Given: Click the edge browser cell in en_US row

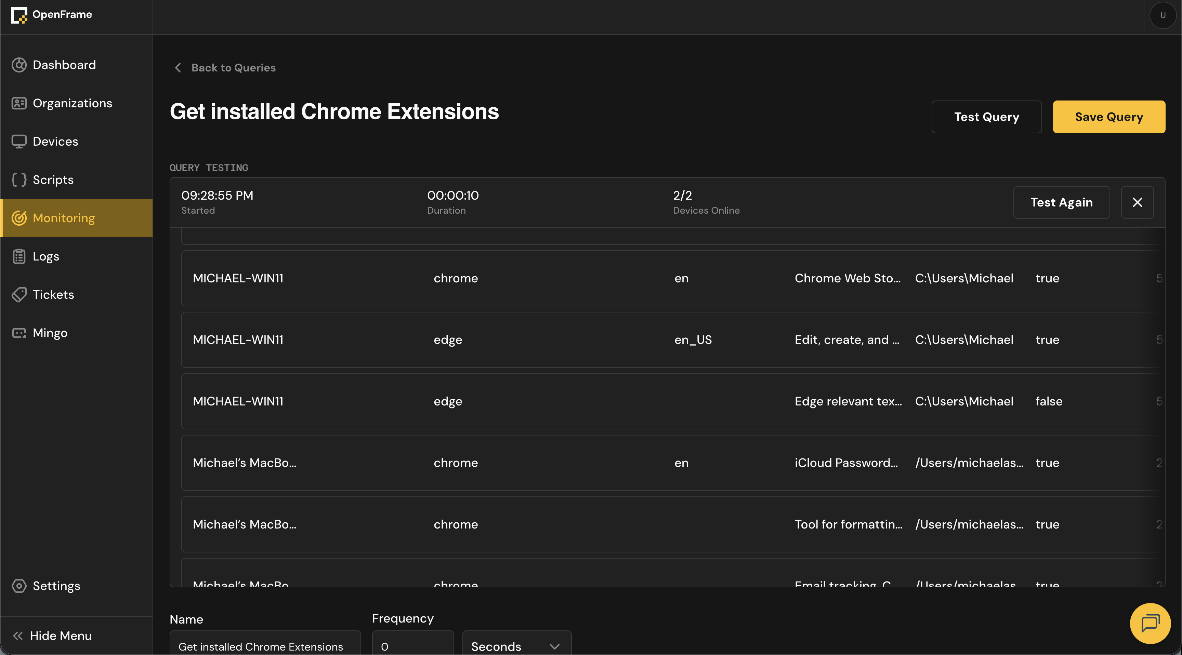Looking at the screenshot, I should (x=448, y=340).
